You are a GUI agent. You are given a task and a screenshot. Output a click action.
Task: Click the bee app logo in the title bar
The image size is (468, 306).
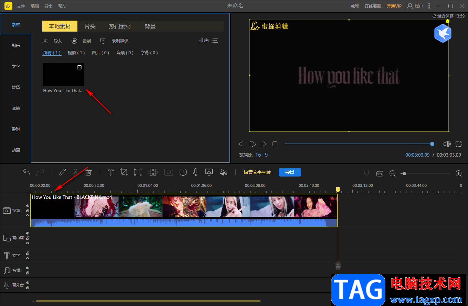pos(9,6)
